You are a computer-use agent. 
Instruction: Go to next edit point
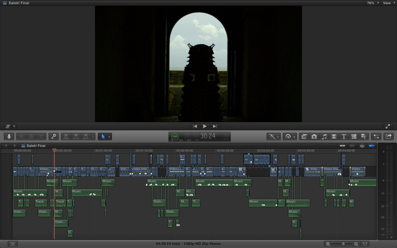[x=215, y=126]
